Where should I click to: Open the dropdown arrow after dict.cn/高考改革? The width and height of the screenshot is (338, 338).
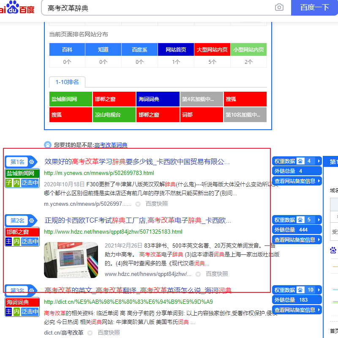pos(90,333)
